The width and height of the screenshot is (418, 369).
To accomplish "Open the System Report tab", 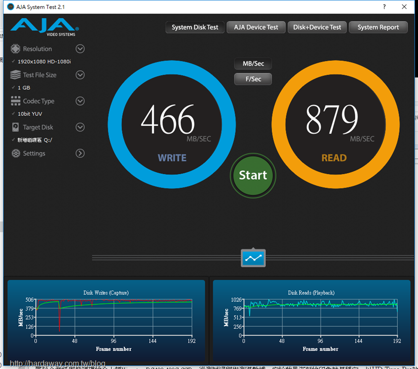I will coord(378,27).
